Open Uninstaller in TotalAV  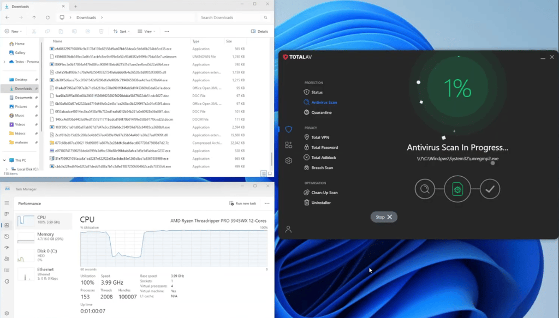click(317, 202)
